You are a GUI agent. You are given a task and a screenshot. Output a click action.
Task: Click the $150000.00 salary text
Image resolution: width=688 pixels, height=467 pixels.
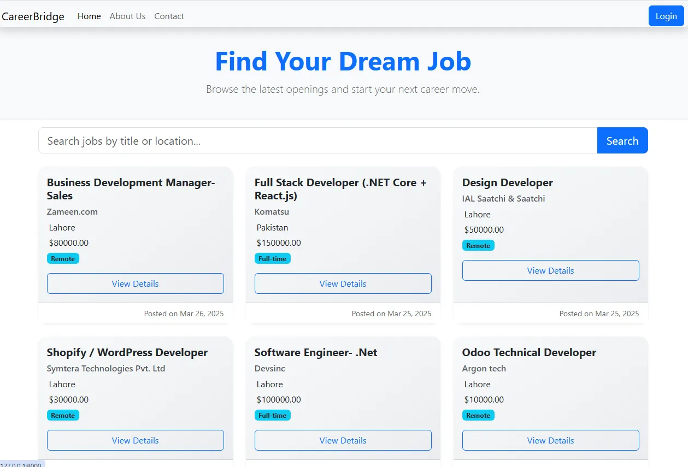(279, 243)
